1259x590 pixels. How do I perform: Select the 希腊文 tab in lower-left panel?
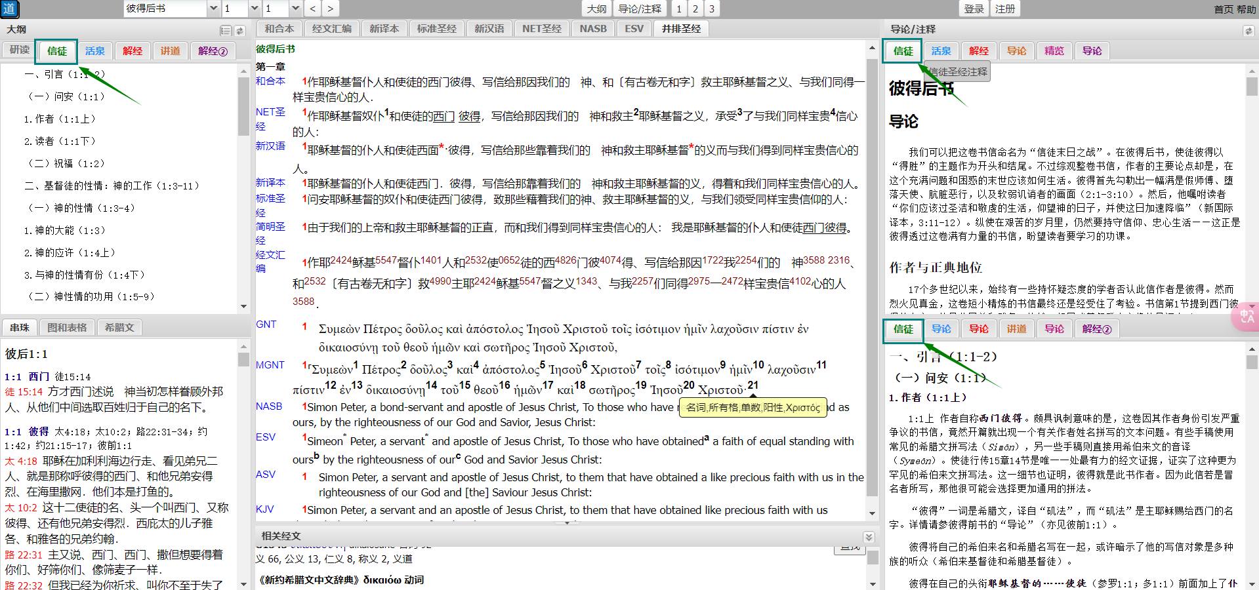(x=119, y=327)
